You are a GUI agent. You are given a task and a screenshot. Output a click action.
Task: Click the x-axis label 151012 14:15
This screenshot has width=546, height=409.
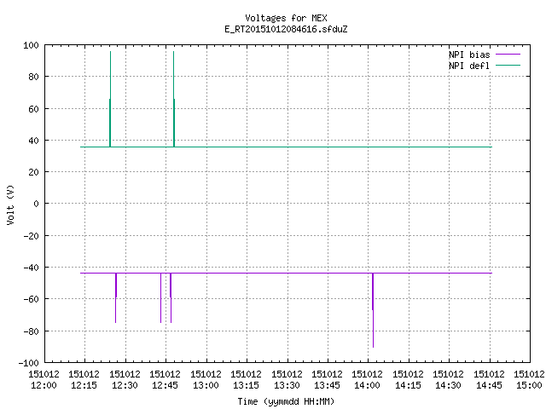(408, 380)
